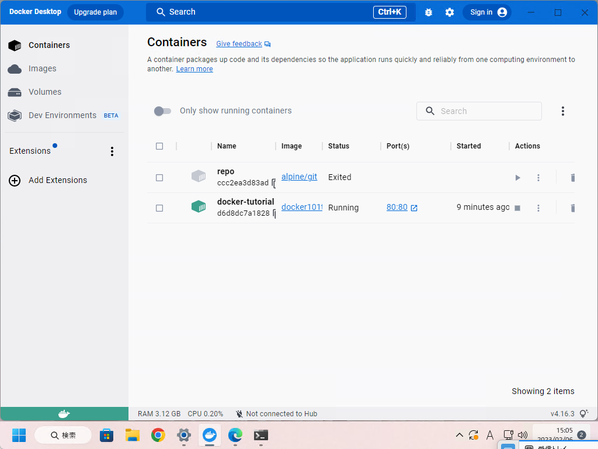Open the docker101 image link
The width and height of the screenshot is (598, 449).
[x=302, y=208]
